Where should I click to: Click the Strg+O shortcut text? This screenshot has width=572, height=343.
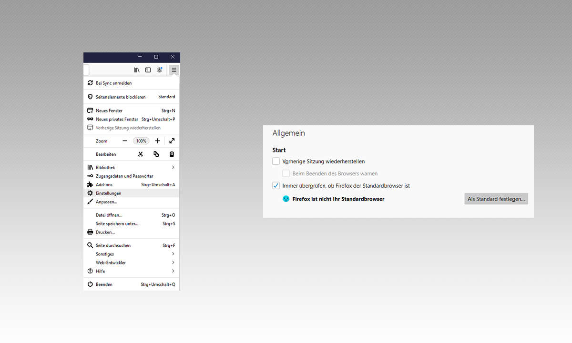point(168,215)
